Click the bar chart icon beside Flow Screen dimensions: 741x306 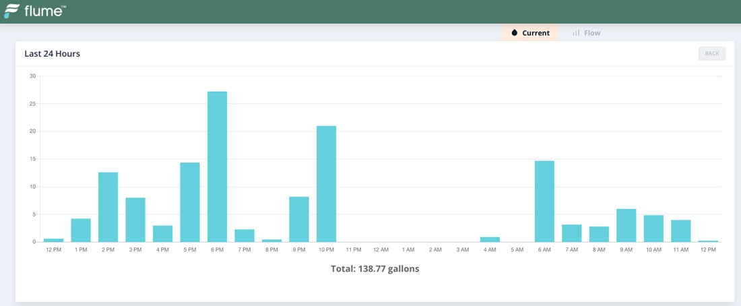coord(576,33)
